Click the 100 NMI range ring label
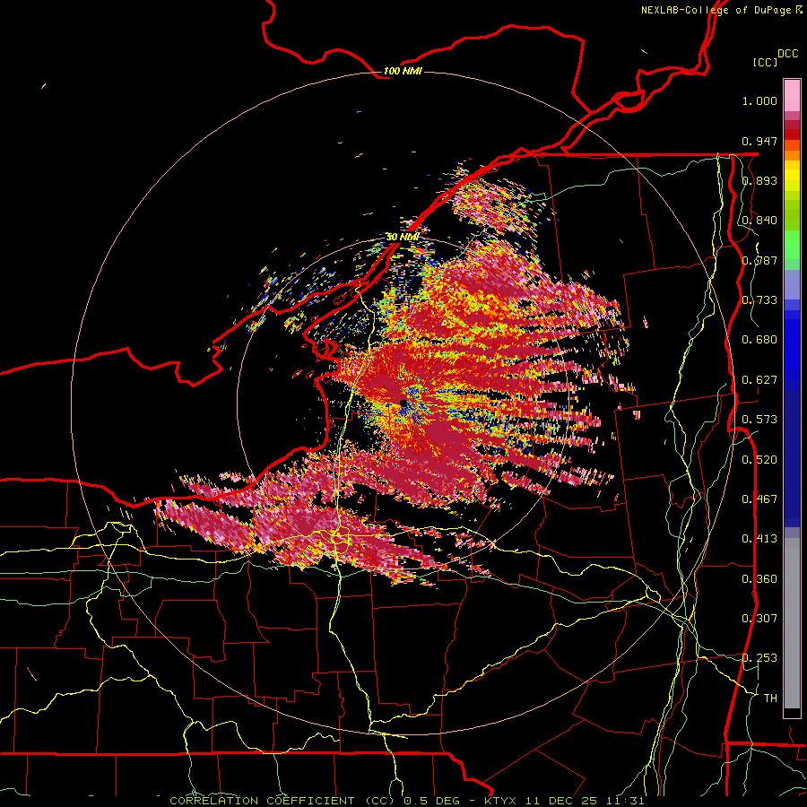 [403, 71]
